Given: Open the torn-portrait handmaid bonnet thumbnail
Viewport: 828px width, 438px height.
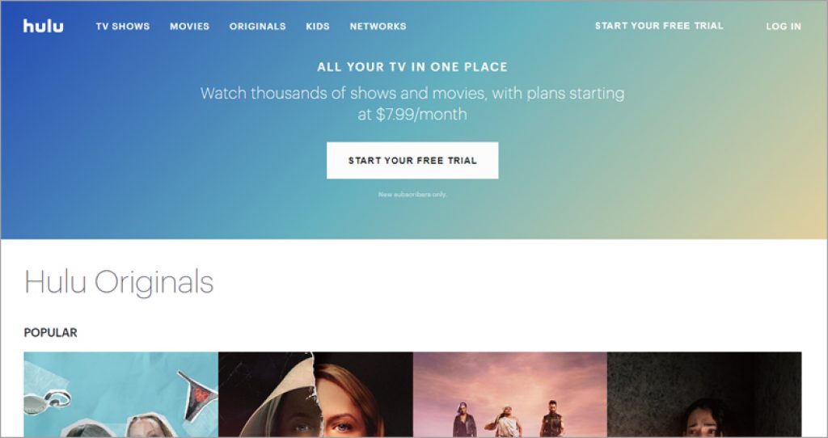Looking at the screenshot, I should (316, 394).
